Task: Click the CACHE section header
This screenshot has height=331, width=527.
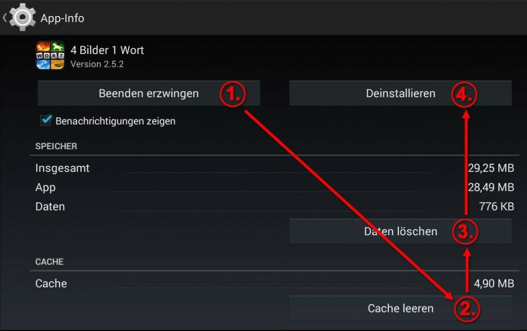Action: 49,262
